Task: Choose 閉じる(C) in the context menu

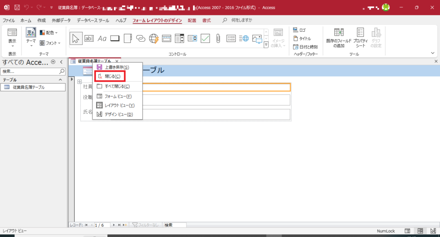Action: coord(110,76)
